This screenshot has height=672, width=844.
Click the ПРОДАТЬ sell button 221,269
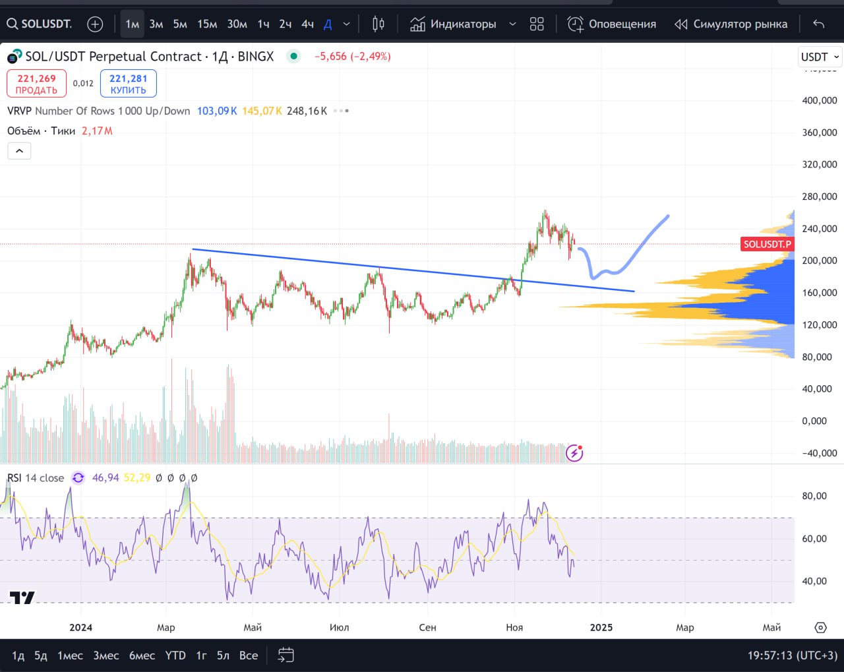click(x=37, y=84)
